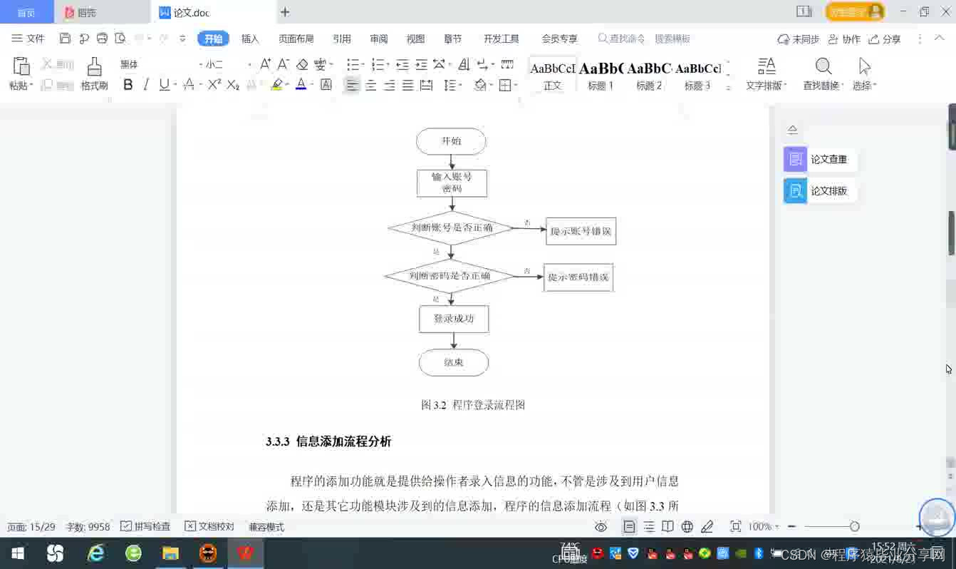Toggle Underline formatting
The width and height of the screenshot is (956, 569).
point(164,85)
